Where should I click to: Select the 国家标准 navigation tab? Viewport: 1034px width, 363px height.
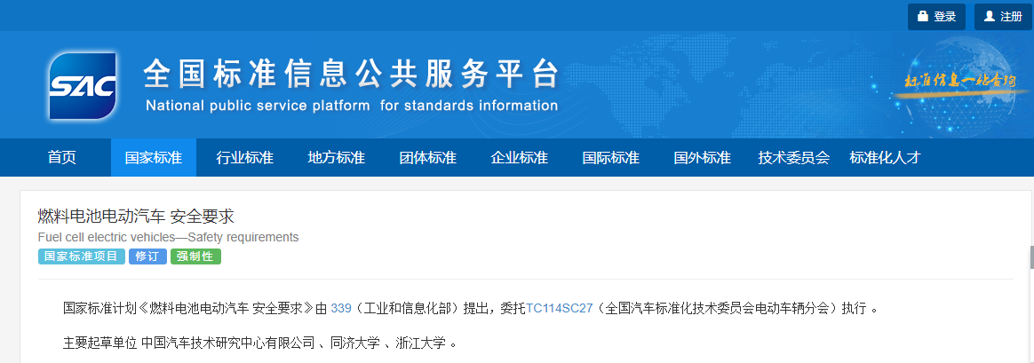(153, 158)
